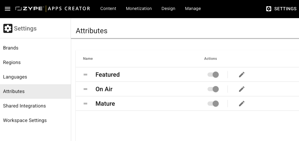Click the edit pencil for Featured
This screenshot has width=299, height=141.
pos(242,75)
